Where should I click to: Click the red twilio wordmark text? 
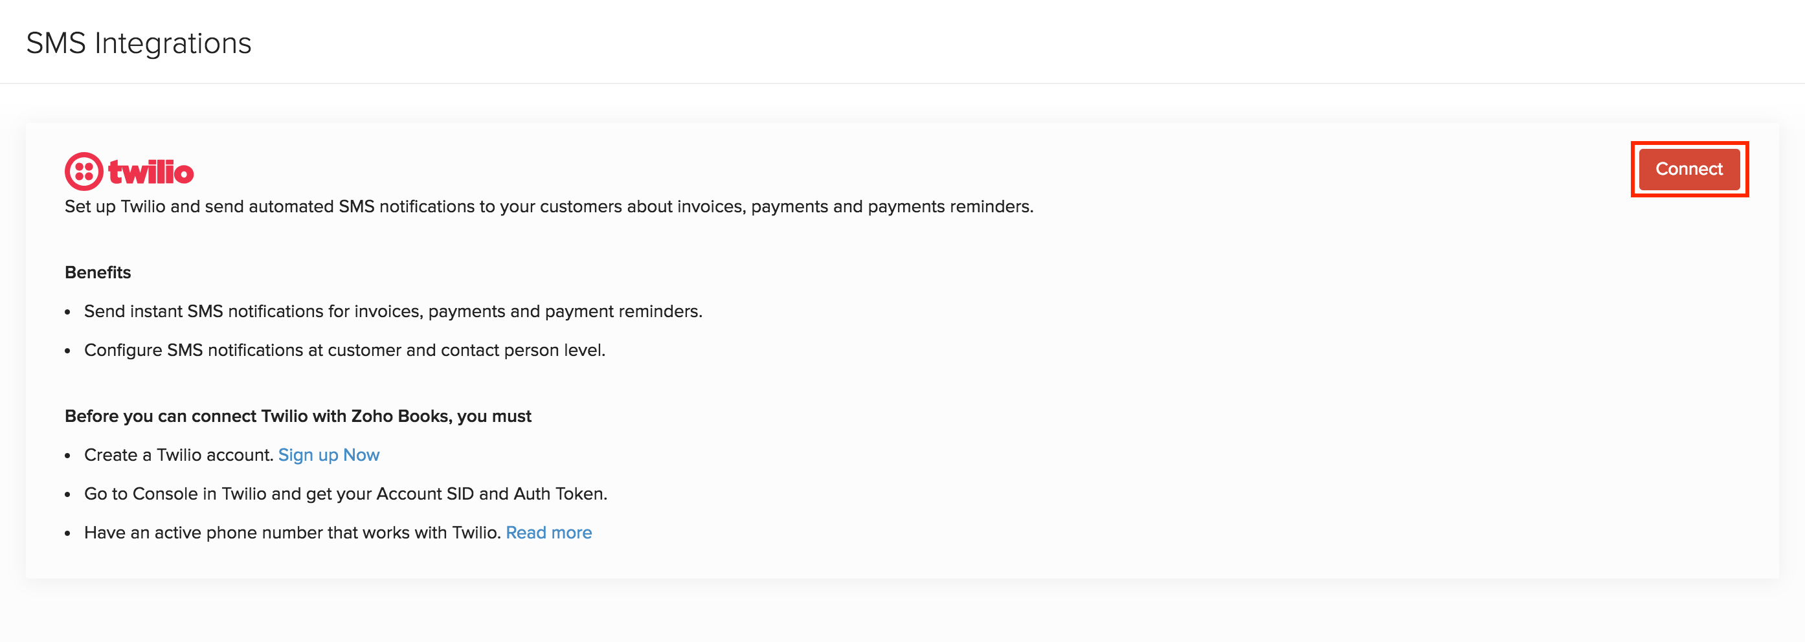click(151, 172)
